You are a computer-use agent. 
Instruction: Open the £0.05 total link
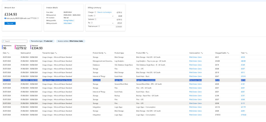click(243, 111)
